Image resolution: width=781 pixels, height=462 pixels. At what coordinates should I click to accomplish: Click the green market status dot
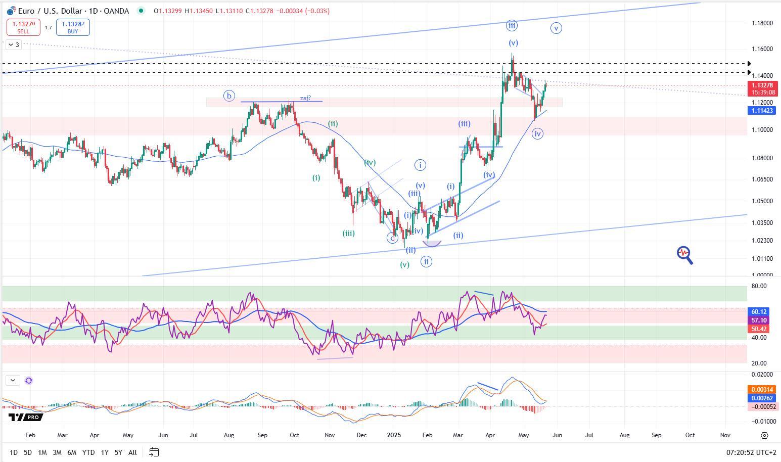pos(141,11)
